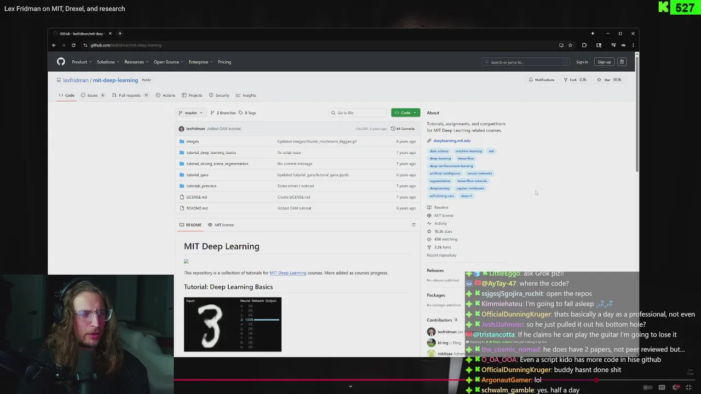
Task: Open the header menu icon beside Sign up
Action: click(x=622, y=62)
